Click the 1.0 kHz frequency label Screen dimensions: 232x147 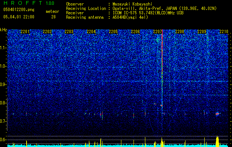[3, 67]
